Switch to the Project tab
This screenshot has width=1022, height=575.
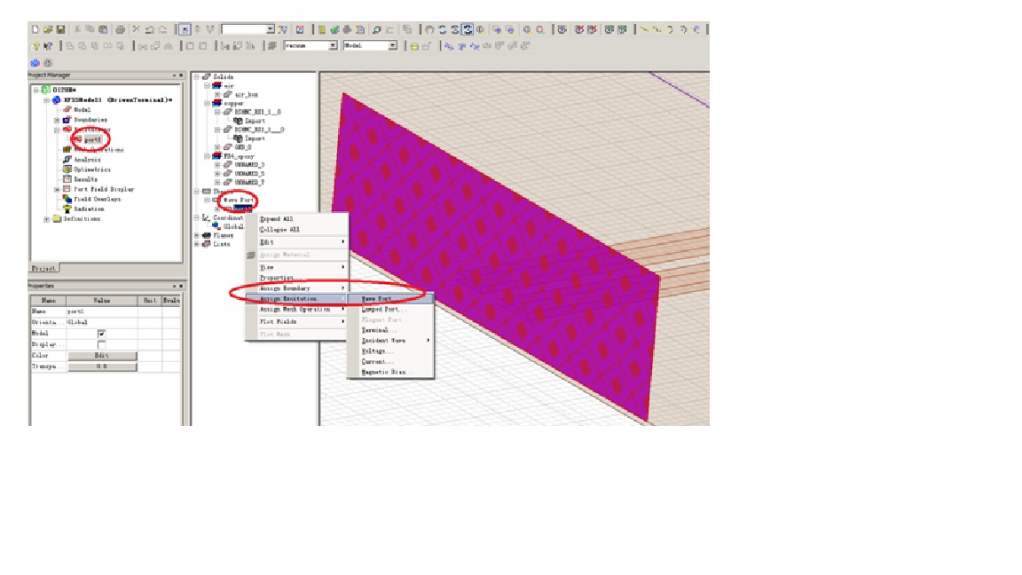pos(44,268)
